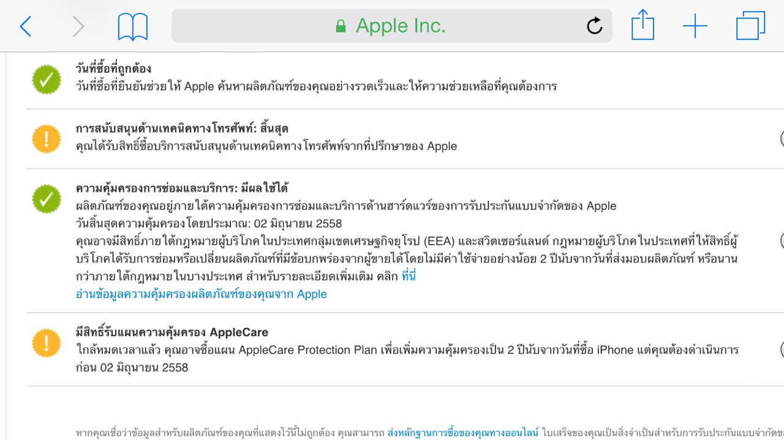784x440 pixels.
Task: Open the bookmarks book icon
Action: (x=133, y=27)
